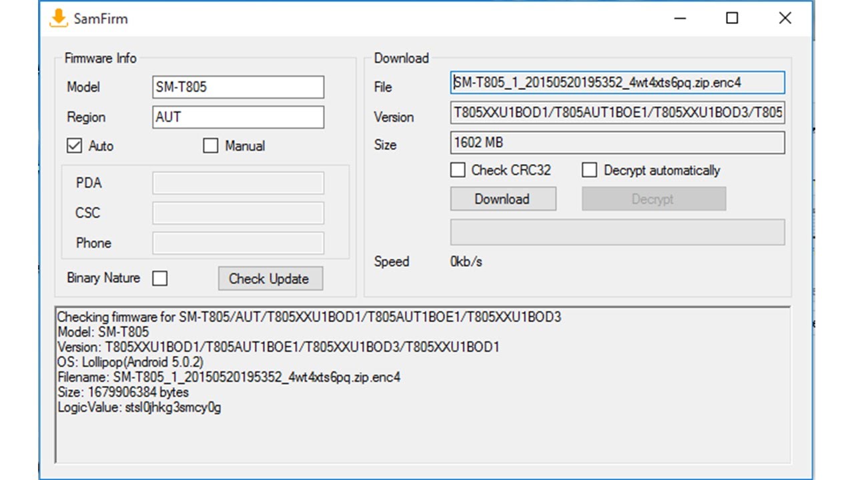Image resolution: width=854 pixels, height=480 pixels.
Task: Click the log line 'OS: Lollipop(Android 5.0.2)'
Action: (131, 362)
